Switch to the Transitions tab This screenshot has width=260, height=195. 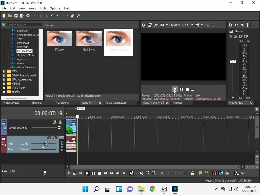point(62,103)
